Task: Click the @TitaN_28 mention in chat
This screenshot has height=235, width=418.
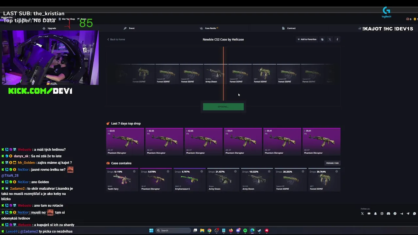Action: (x=10, y=176)
